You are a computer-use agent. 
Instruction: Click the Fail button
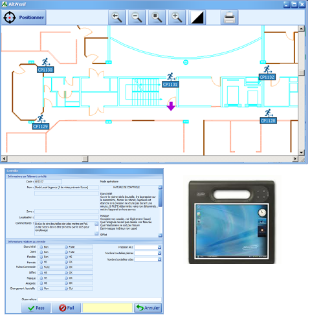click(x=67, y=308)
